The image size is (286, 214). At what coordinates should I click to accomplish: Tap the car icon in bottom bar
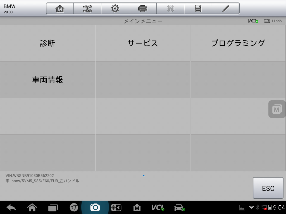[x=179, y=208]
